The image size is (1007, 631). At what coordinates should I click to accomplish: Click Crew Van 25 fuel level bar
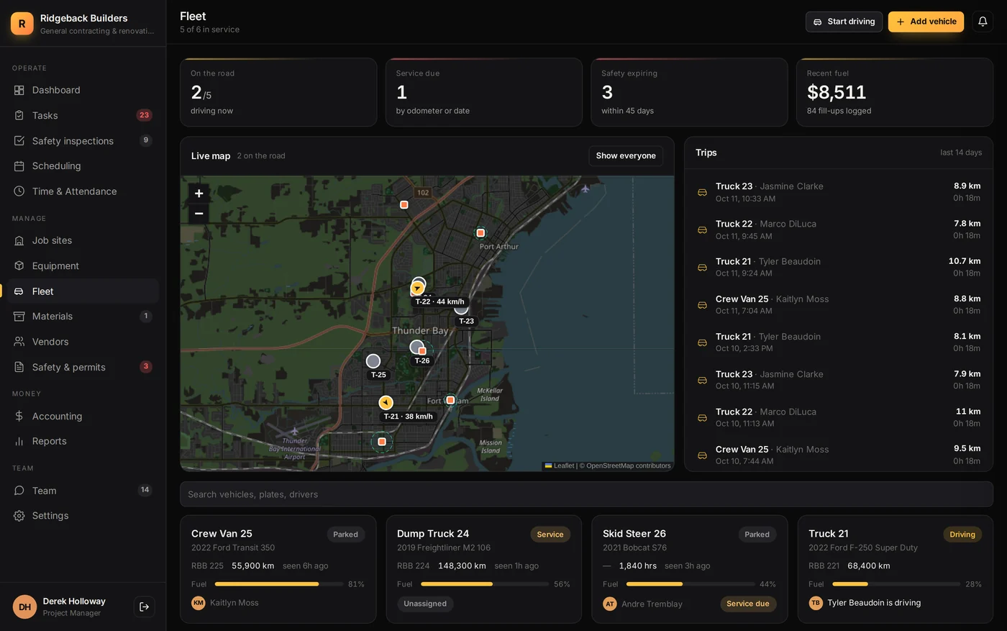coord(279,584)
